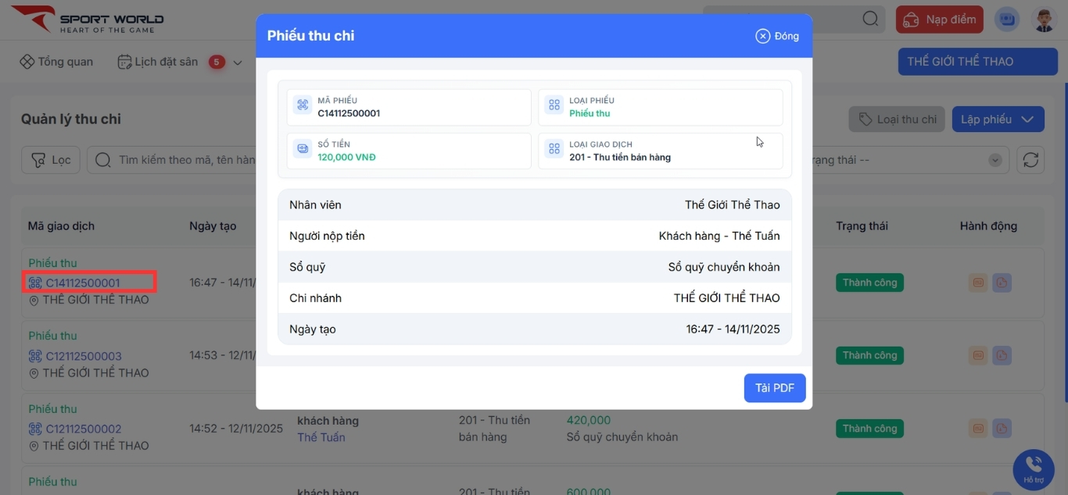Viewport: 1068px width, 495px height.
Task: Click the blue cash icon beside avatar
Action: coord(1007,20)
